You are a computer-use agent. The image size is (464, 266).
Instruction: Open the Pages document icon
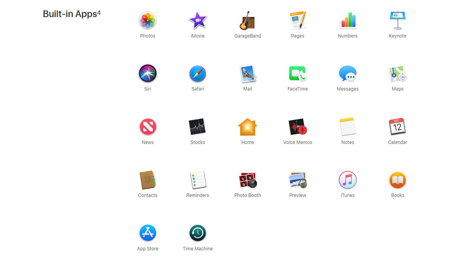298,20
